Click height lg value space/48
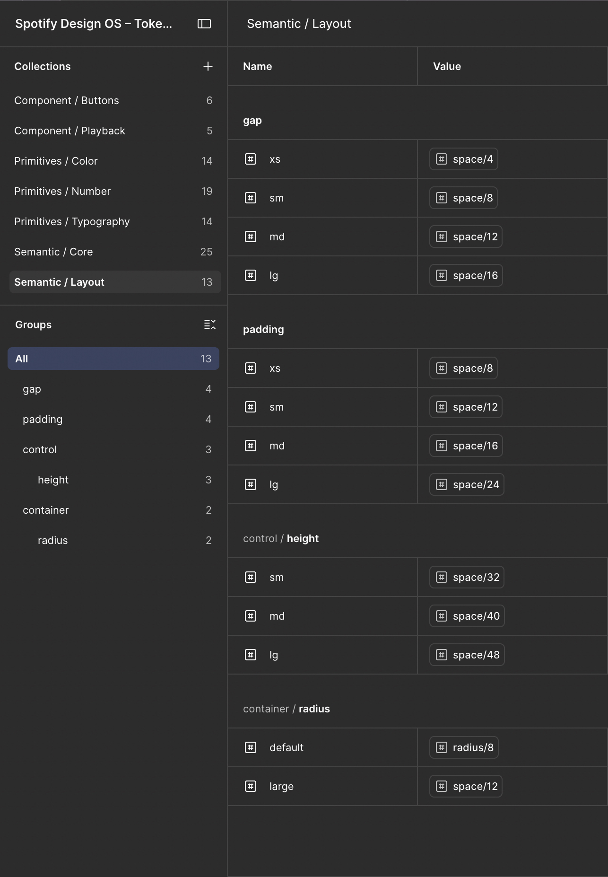 pyautogui.click(x=467, y=655)
